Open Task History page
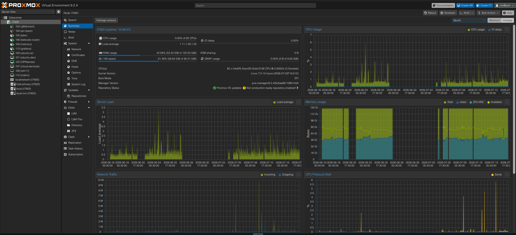The height and width of the screenshot is (235, 516). (x=77, y=149)
